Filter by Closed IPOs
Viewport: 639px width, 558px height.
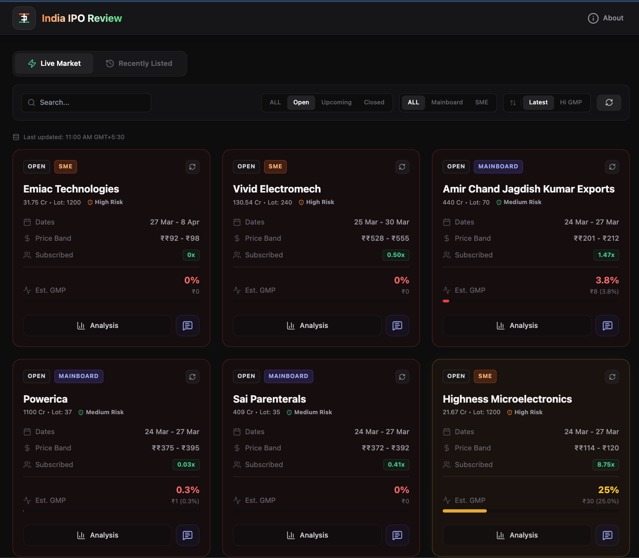pos(374,103)
